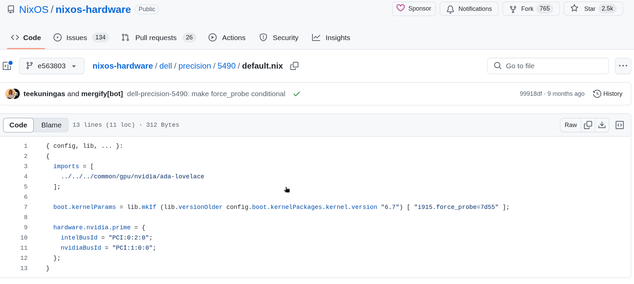Switch to Blame view
This screenshot has height=284, width=634.
point(51,125)
